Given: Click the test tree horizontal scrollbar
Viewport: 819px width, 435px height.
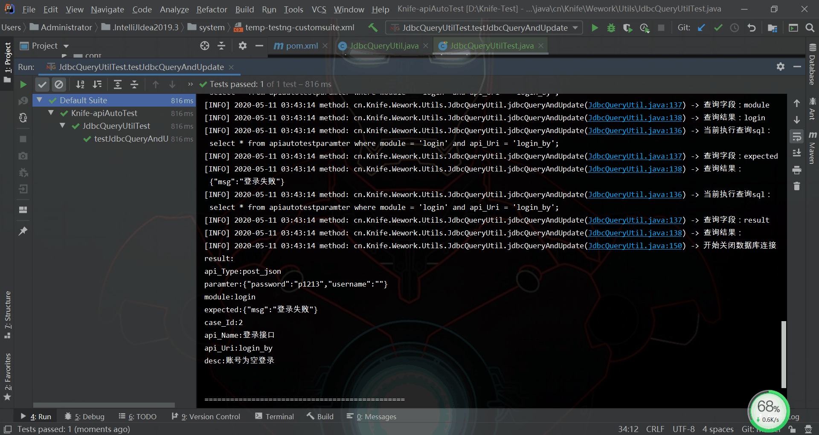Looking at the screenshot, I should pyautogui.click(x=104, y=405).
